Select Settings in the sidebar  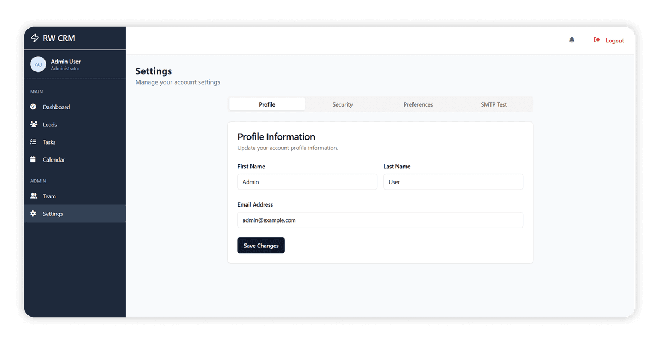point(75,214)
